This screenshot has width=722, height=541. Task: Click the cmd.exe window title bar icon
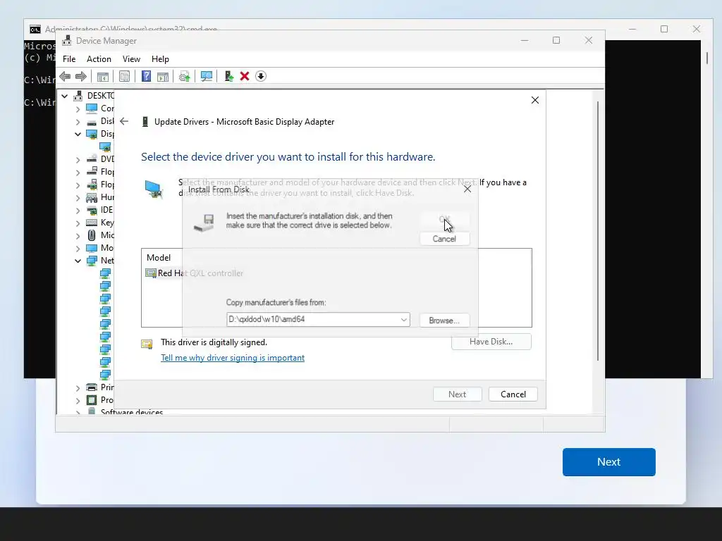coord(35,30)
